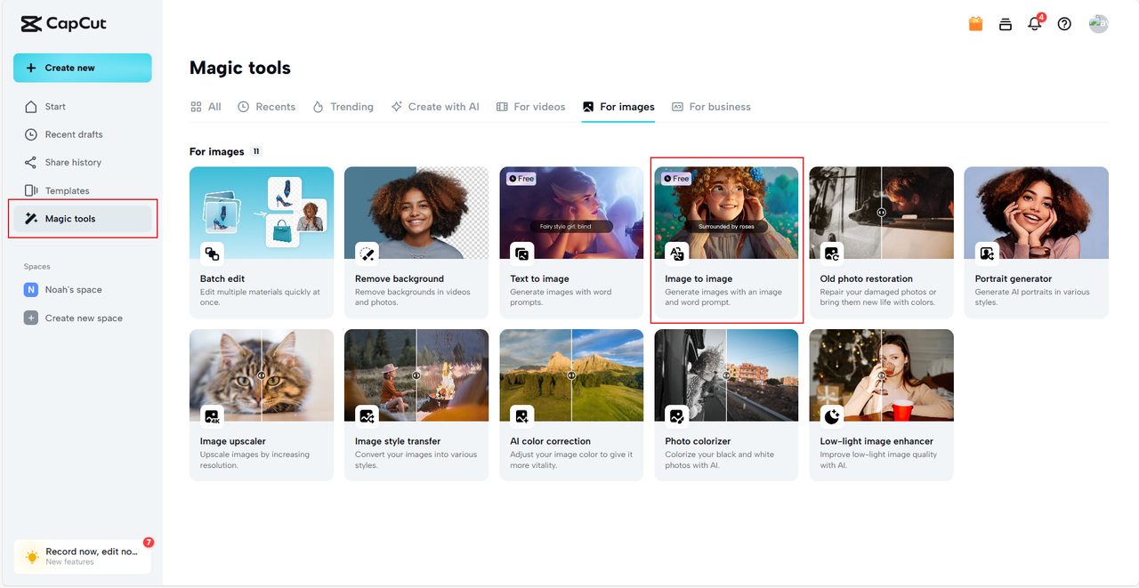Click the Remove background tool icon
The image size is (1139, 588).
click(367, 254)
